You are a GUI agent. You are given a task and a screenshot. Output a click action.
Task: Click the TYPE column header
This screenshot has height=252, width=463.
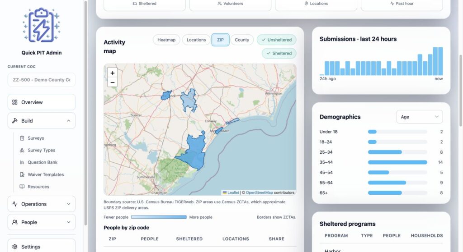coord(367,235)
